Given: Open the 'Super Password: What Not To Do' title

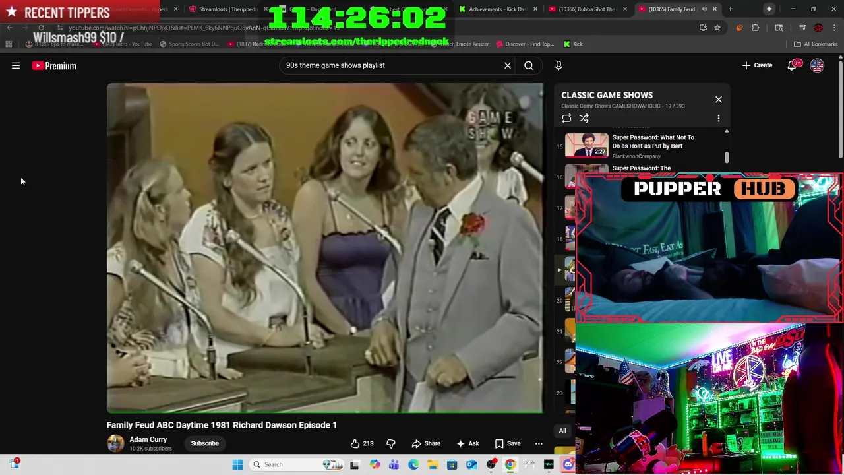Looking at the screenshot, I should [x=653, y=141].
